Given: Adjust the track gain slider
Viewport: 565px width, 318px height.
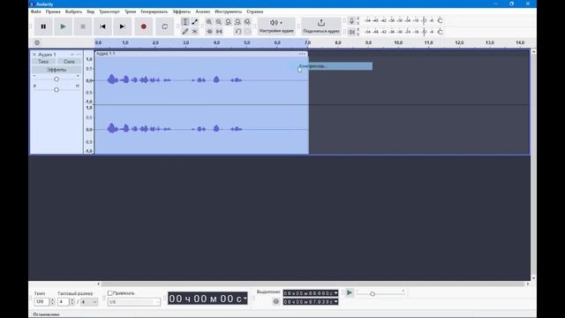Looking at the screenshot, I should [x=56, y=79].
